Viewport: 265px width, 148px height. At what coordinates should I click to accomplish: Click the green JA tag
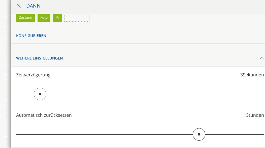57,17
